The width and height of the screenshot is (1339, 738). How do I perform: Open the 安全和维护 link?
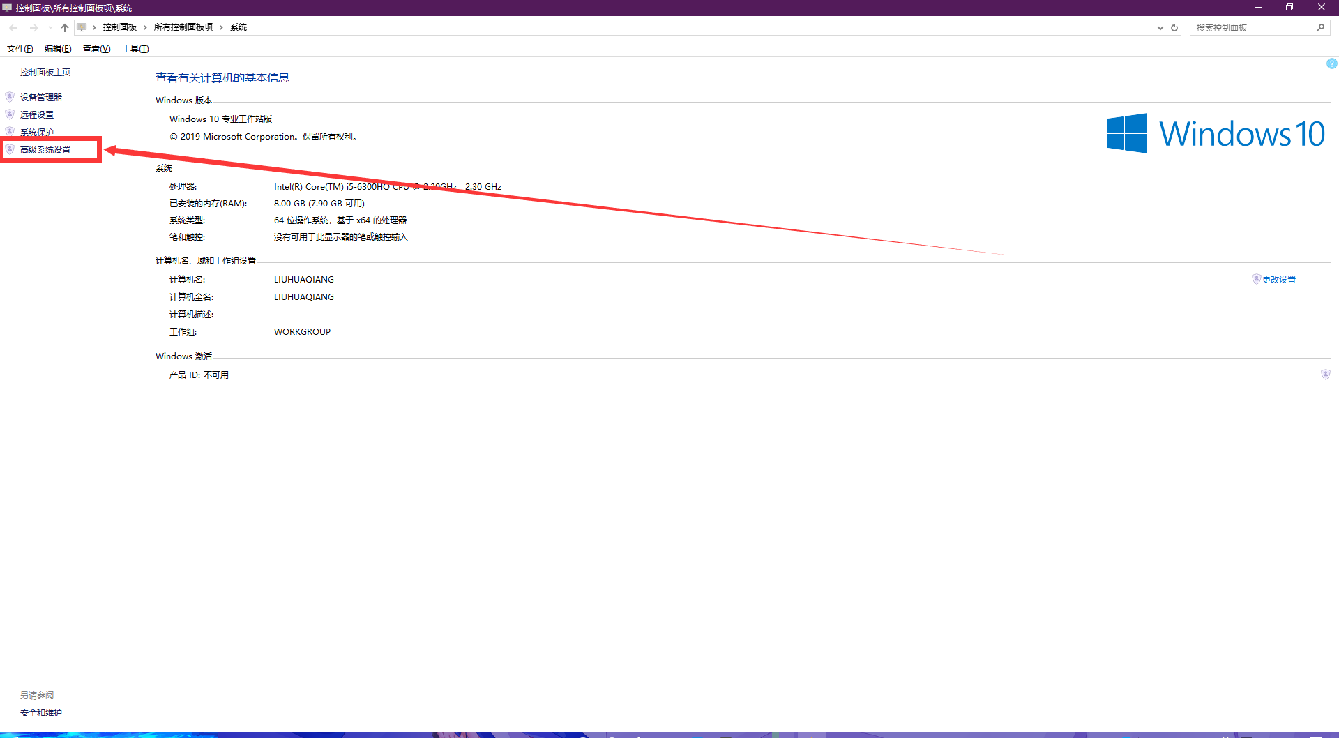pos(41,713)
